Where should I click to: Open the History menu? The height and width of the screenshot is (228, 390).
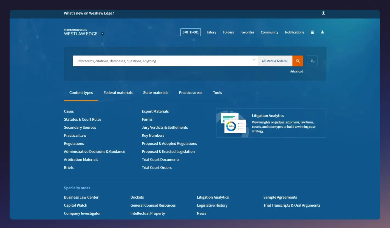tap(211, 32)
